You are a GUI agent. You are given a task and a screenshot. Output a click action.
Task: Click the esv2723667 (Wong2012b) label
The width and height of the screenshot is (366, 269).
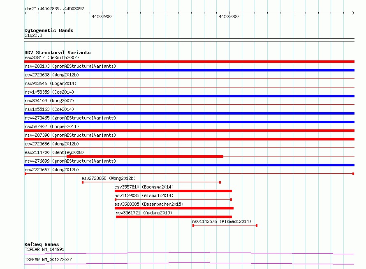point(52,170)
